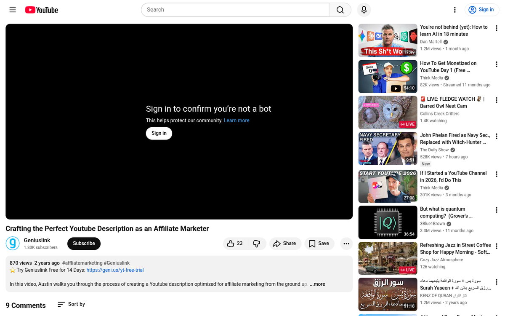Screen dimensions: 505x316
Task: Open the YouTube home page via logo
Action: click(x=41, y=10)
